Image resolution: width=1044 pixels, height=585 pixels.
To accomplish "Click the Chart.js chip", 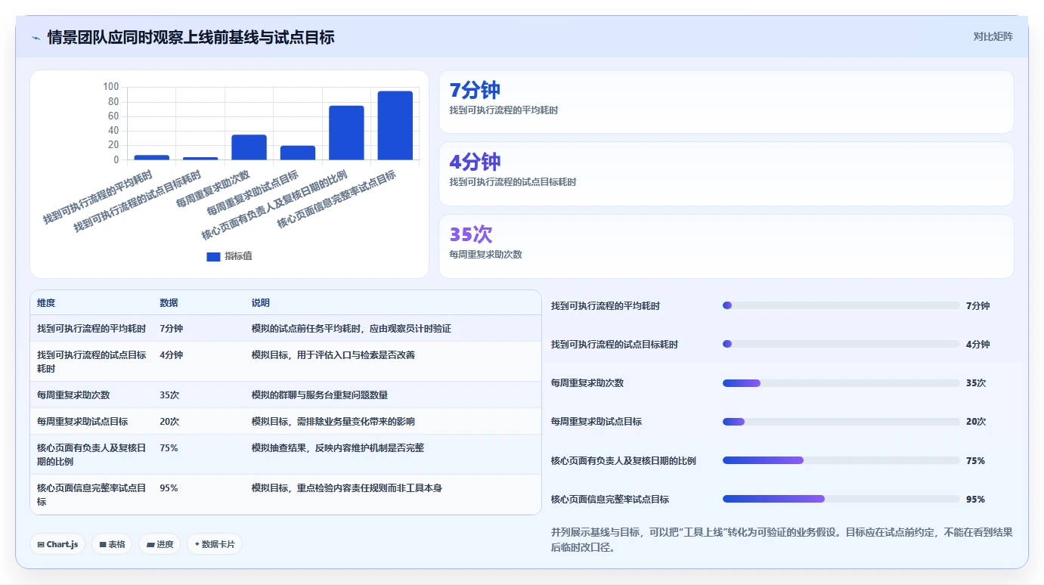I will (57, 544).
